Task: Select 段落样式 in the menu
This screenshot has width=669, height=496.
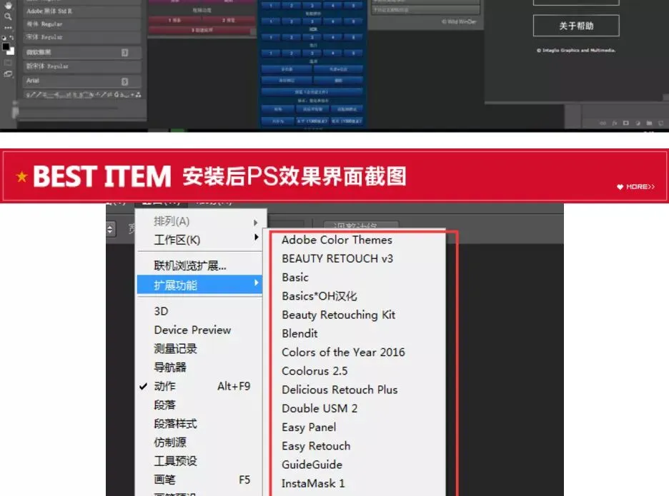Action: [x=199, y=423]
